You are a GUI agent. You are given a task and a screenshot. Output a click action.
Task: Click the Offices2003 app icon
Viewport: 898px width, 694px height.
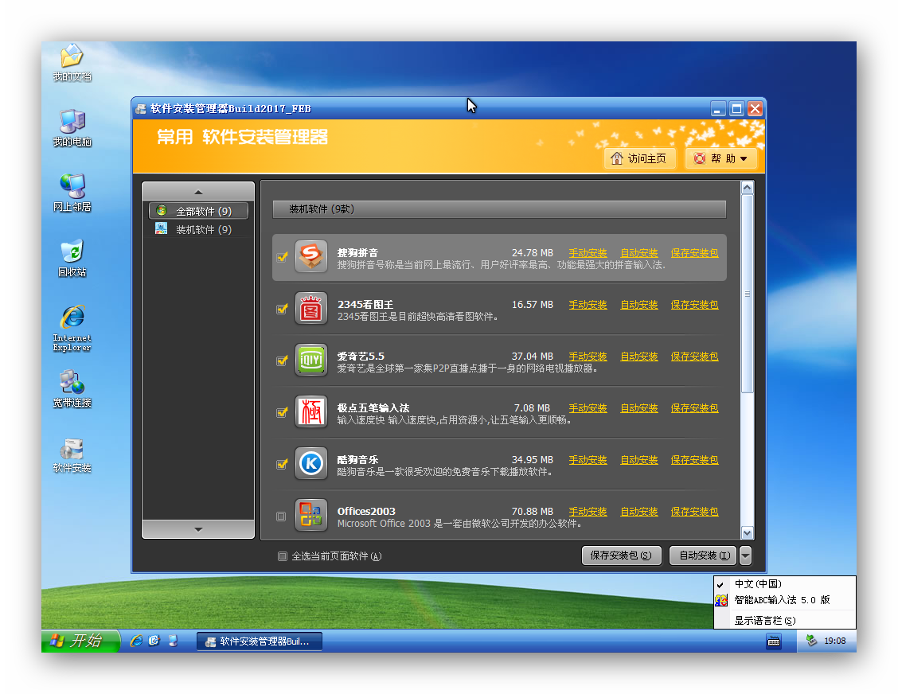[311, 515]
